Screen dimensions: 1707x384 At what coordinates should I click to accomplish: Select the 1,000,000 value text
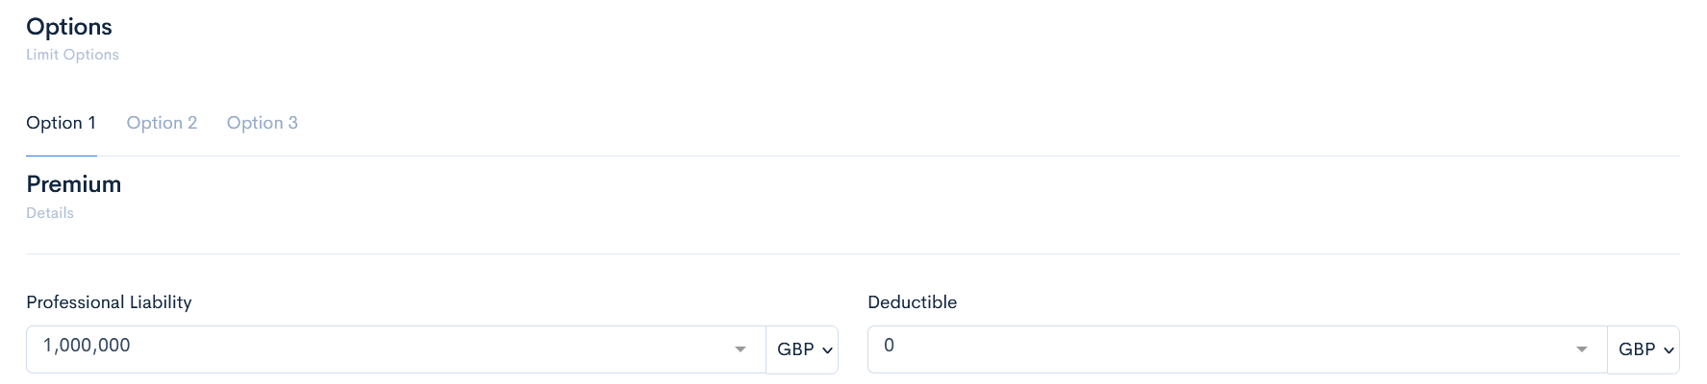coord(87,346)
